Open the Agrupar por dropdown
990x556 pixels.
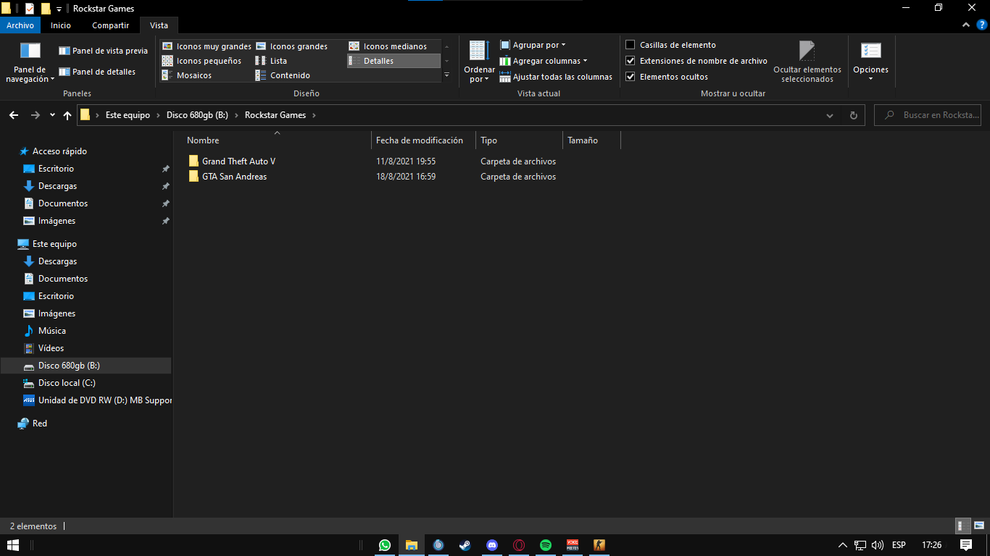click(x=533, y=45)
